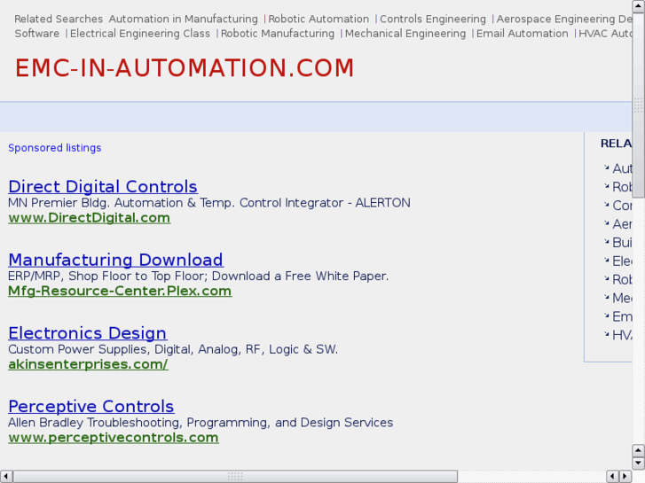
Task: Click horizontal scrollbar left arrow at far left
Action: tap(6, 477)
